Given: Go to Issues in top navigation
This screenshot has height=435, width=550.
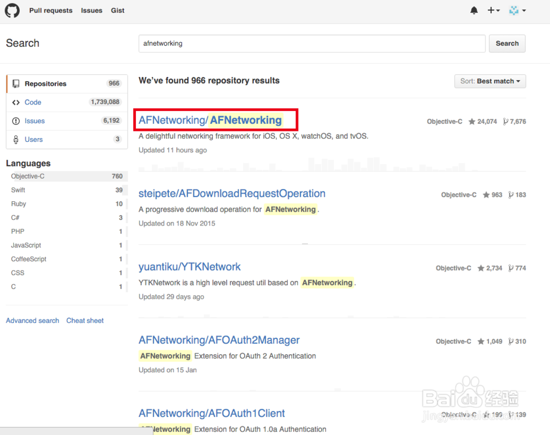Looking at the screenshot, I should [x=91, y=10].
